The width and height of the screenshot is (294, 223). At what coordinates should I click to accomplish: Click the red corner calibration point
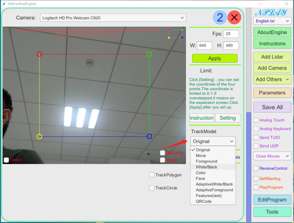[x=39, y=54]
